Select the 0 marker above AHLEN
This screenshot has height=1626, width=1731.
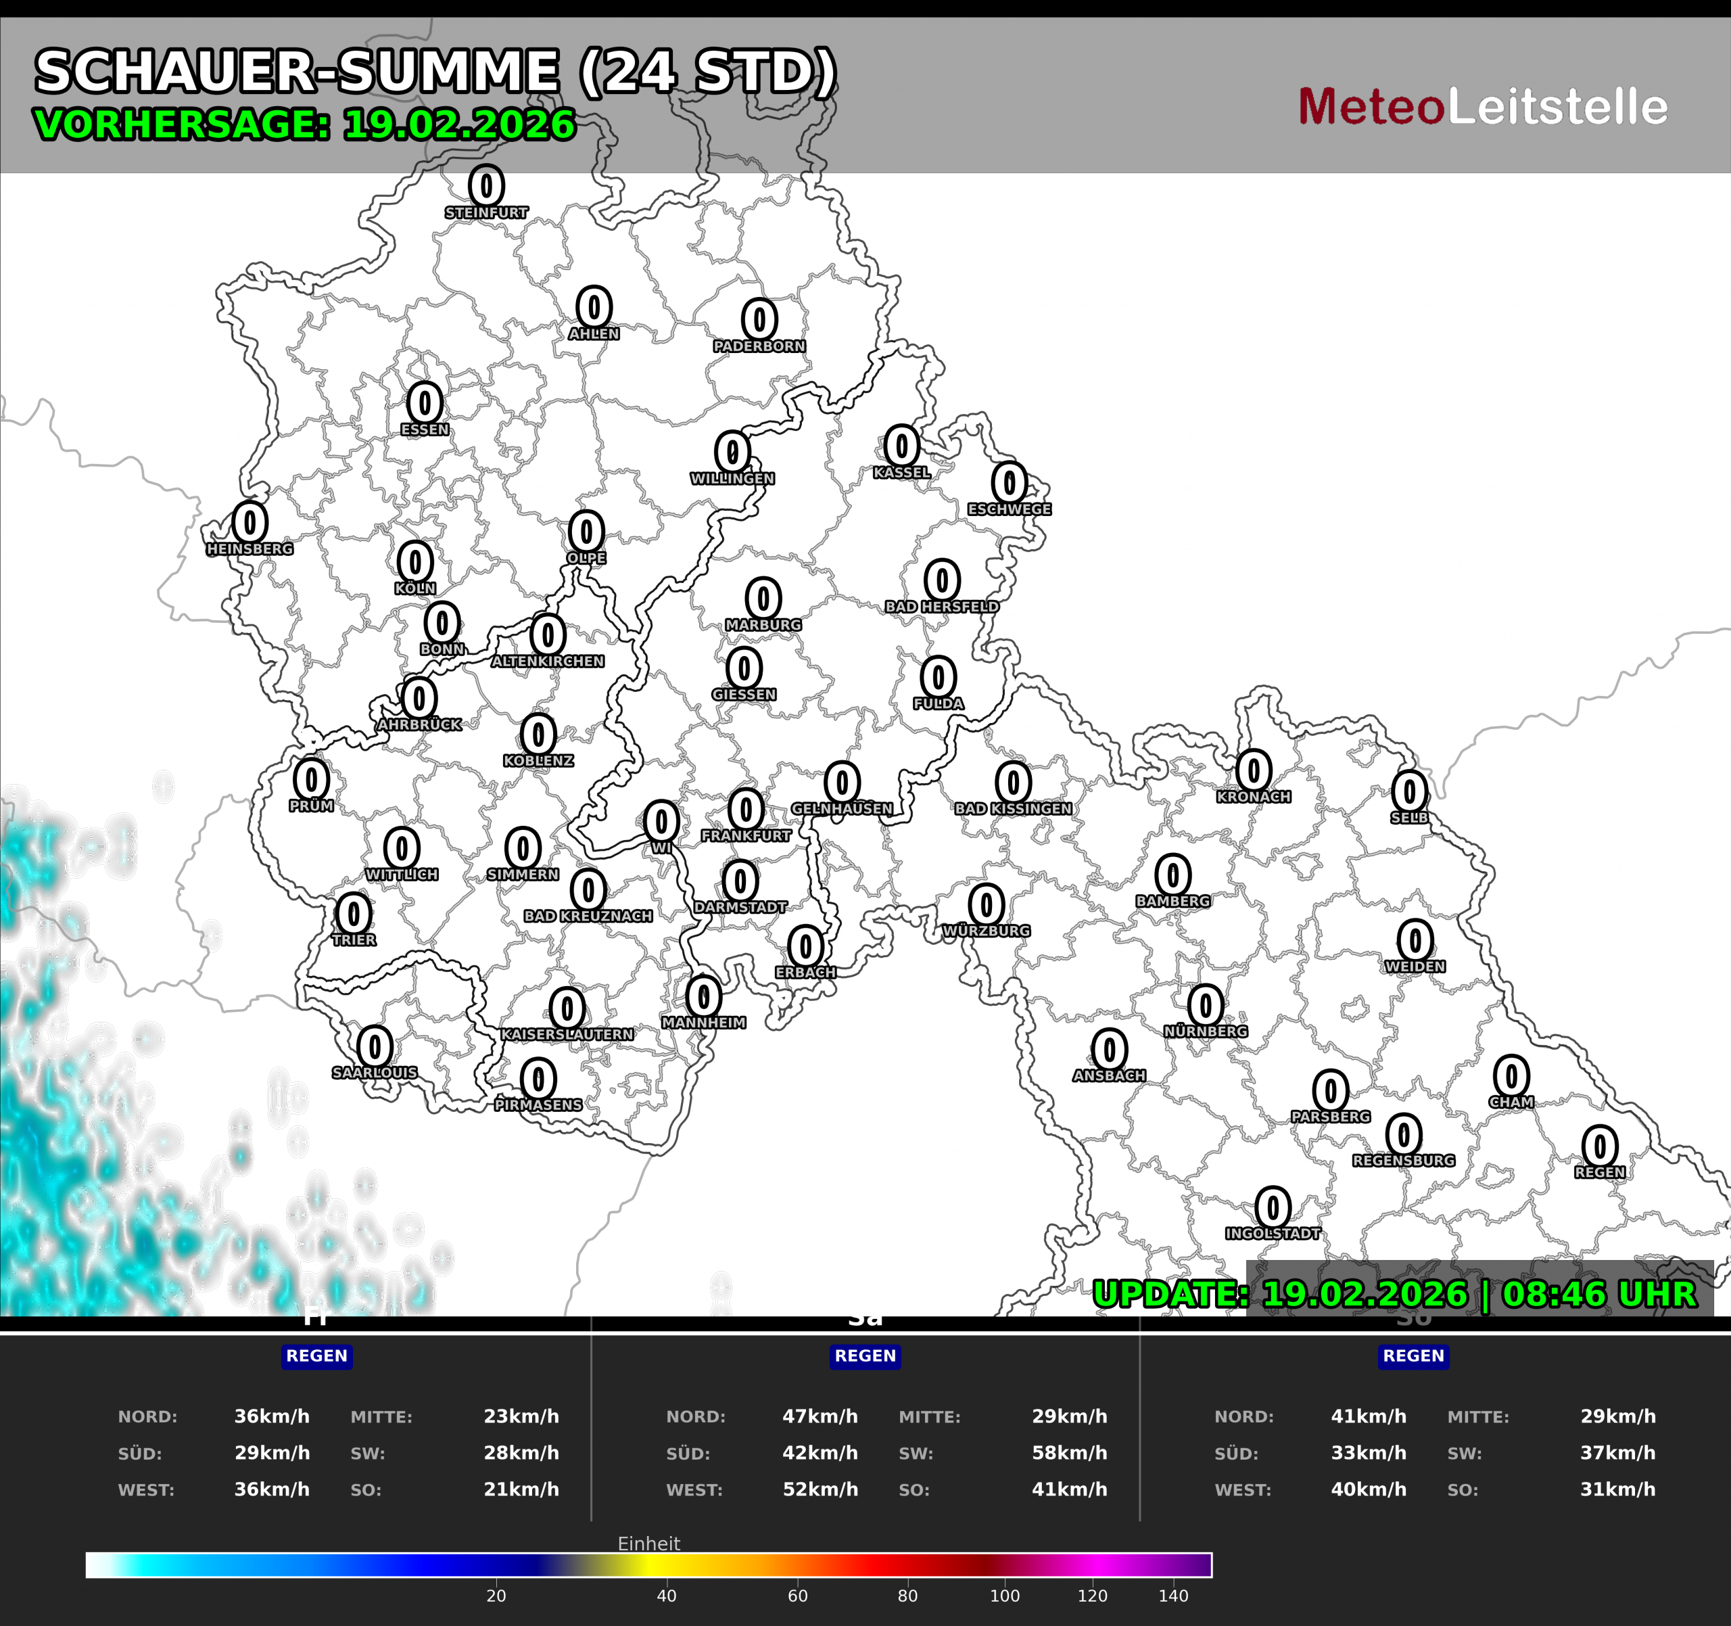(594, 306)
